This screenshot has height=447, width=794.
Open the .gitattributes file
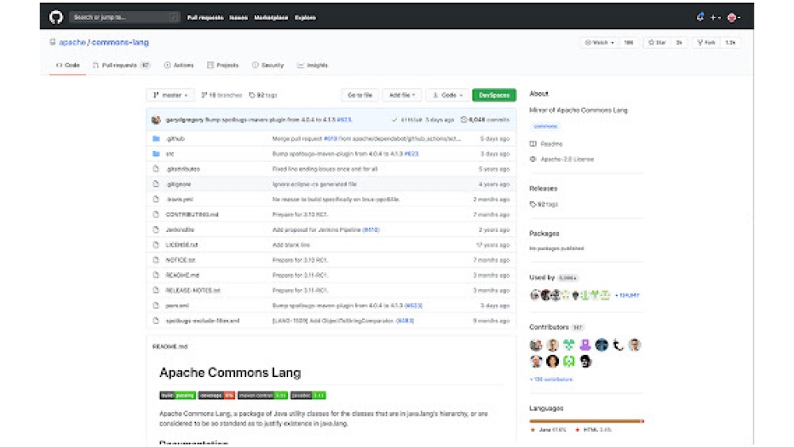click(x=183, y=169)
